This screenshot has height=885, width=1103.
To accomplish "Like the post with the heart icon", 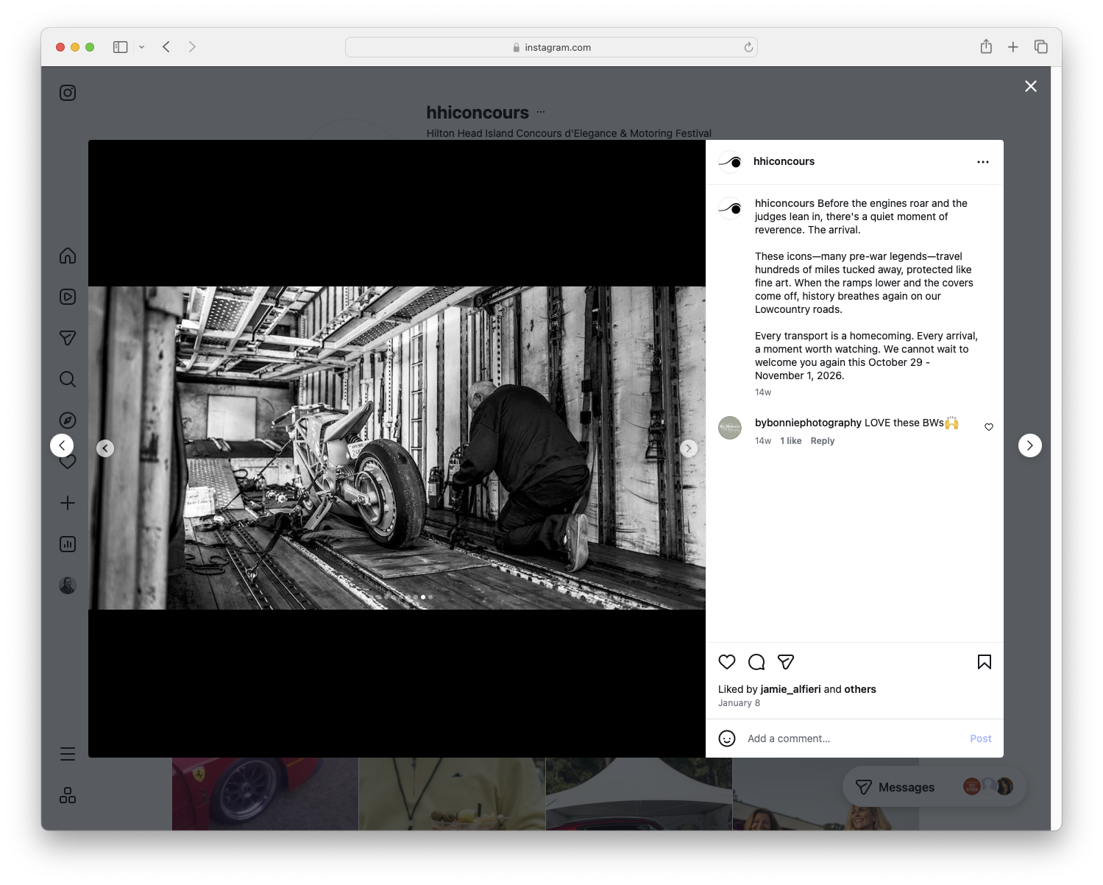I will (x=727, y=662).
